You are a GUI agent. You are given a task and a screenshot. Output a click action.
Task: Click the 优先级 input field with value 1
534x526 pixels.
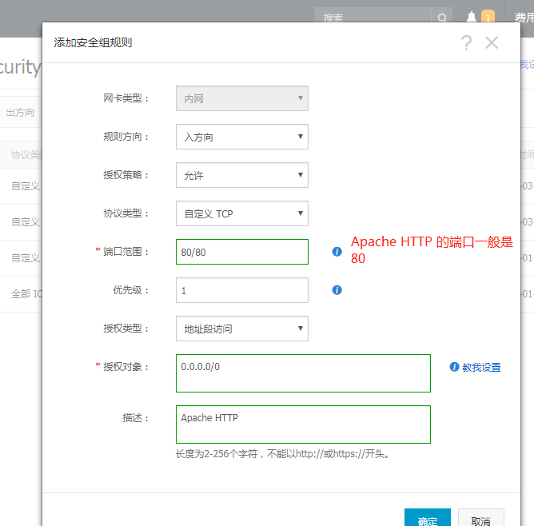click(242, 290)
